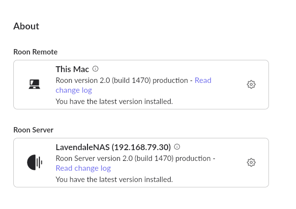Click the Roon Server section label
This screenshot has width=296, height=209.
click(x=33, y=130)
